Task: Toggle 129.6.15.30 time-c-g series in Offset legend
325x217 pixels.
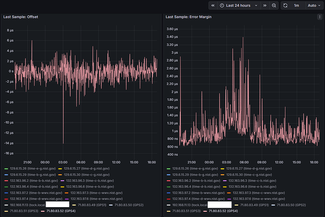Action: (87, 175)
